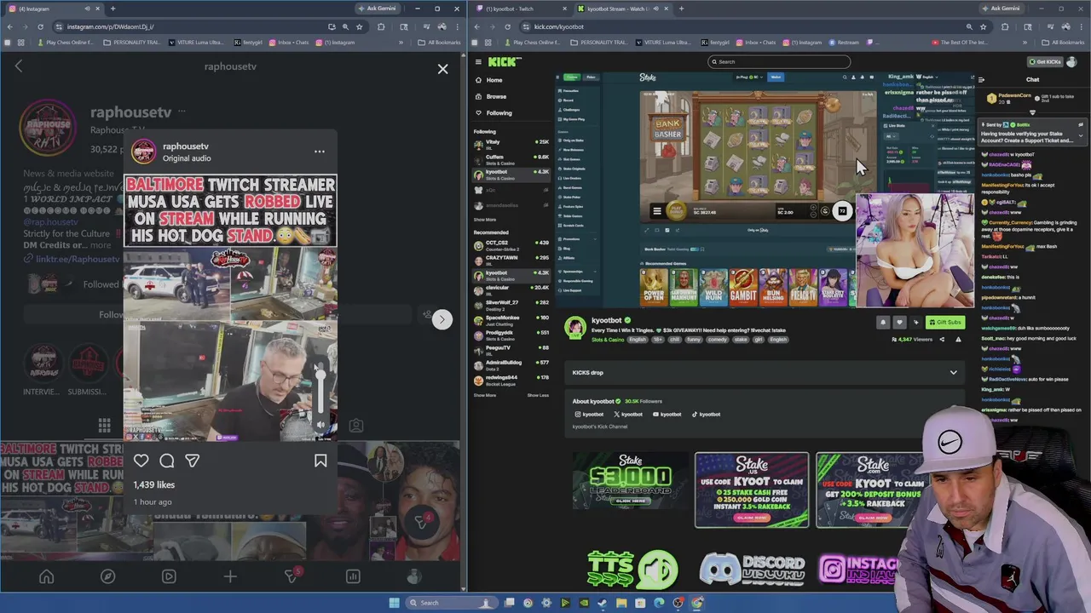Report stream with warning triangle icon
Viewport: 1091px width, 613px height.
958,340
